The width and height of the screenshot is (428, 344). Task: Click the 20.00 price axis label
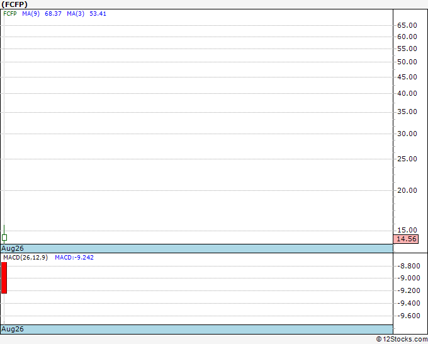pos(407,190)
